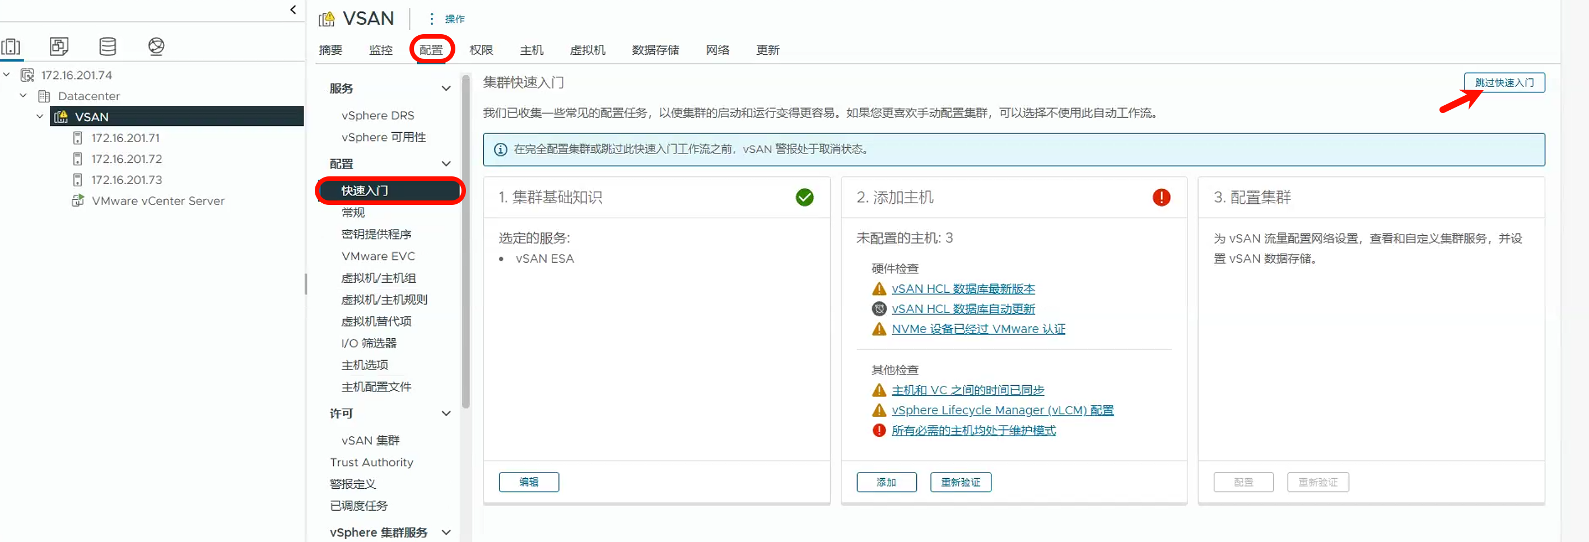The width and height of the screenshot is (1589, 542).
Task: Open the vSAN HCL 数据库最新版本 link
Action: (963, 288)
